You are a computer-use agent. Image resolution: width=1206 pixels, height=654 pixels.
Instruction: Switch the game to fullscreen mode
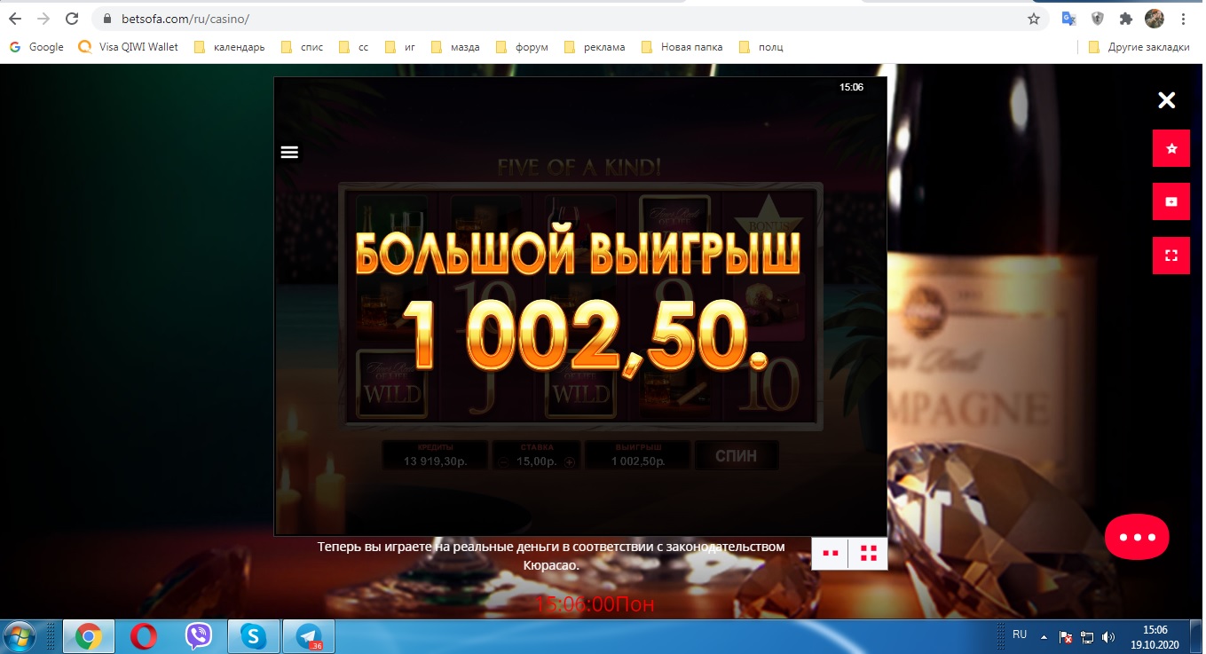(1171, 256)
